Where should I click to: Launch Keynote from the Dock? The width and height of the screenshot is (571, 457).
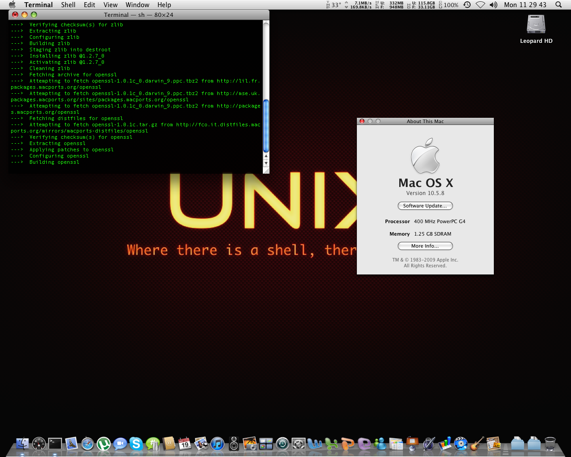coord(412,444)
